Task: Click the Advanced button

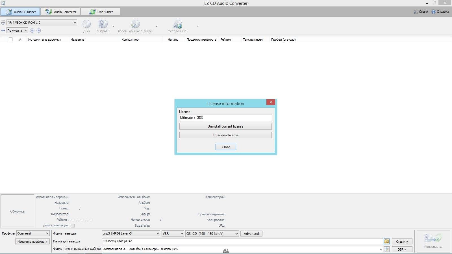Action: [251, 233]
